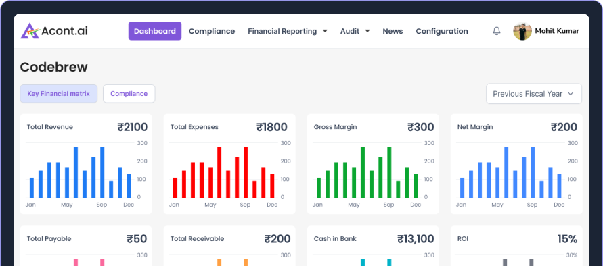The image size is (603, 266).
Task: Click the Acont.ai logo icon
Action: pos(30,31)
